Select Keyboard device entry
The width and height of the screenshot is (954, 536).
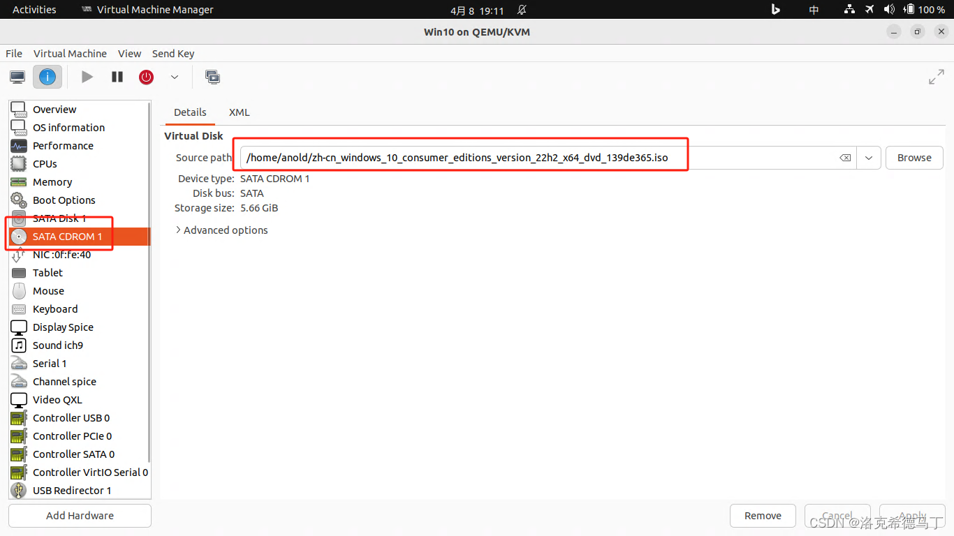[79, 309]
